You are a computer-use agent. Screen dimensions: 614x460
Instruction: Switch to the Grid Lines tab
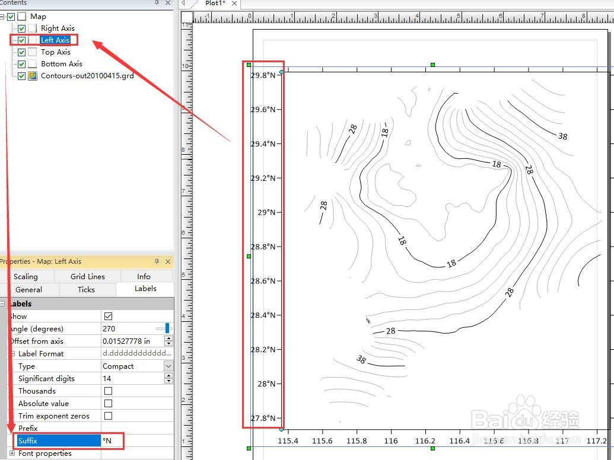click(88, 277)
